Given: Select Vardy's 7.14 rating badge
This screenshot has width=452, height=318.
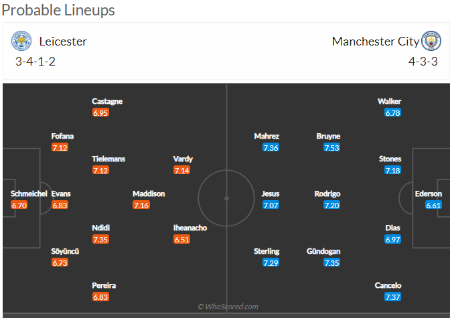Looking at the screenshot, I should [181, 171].
